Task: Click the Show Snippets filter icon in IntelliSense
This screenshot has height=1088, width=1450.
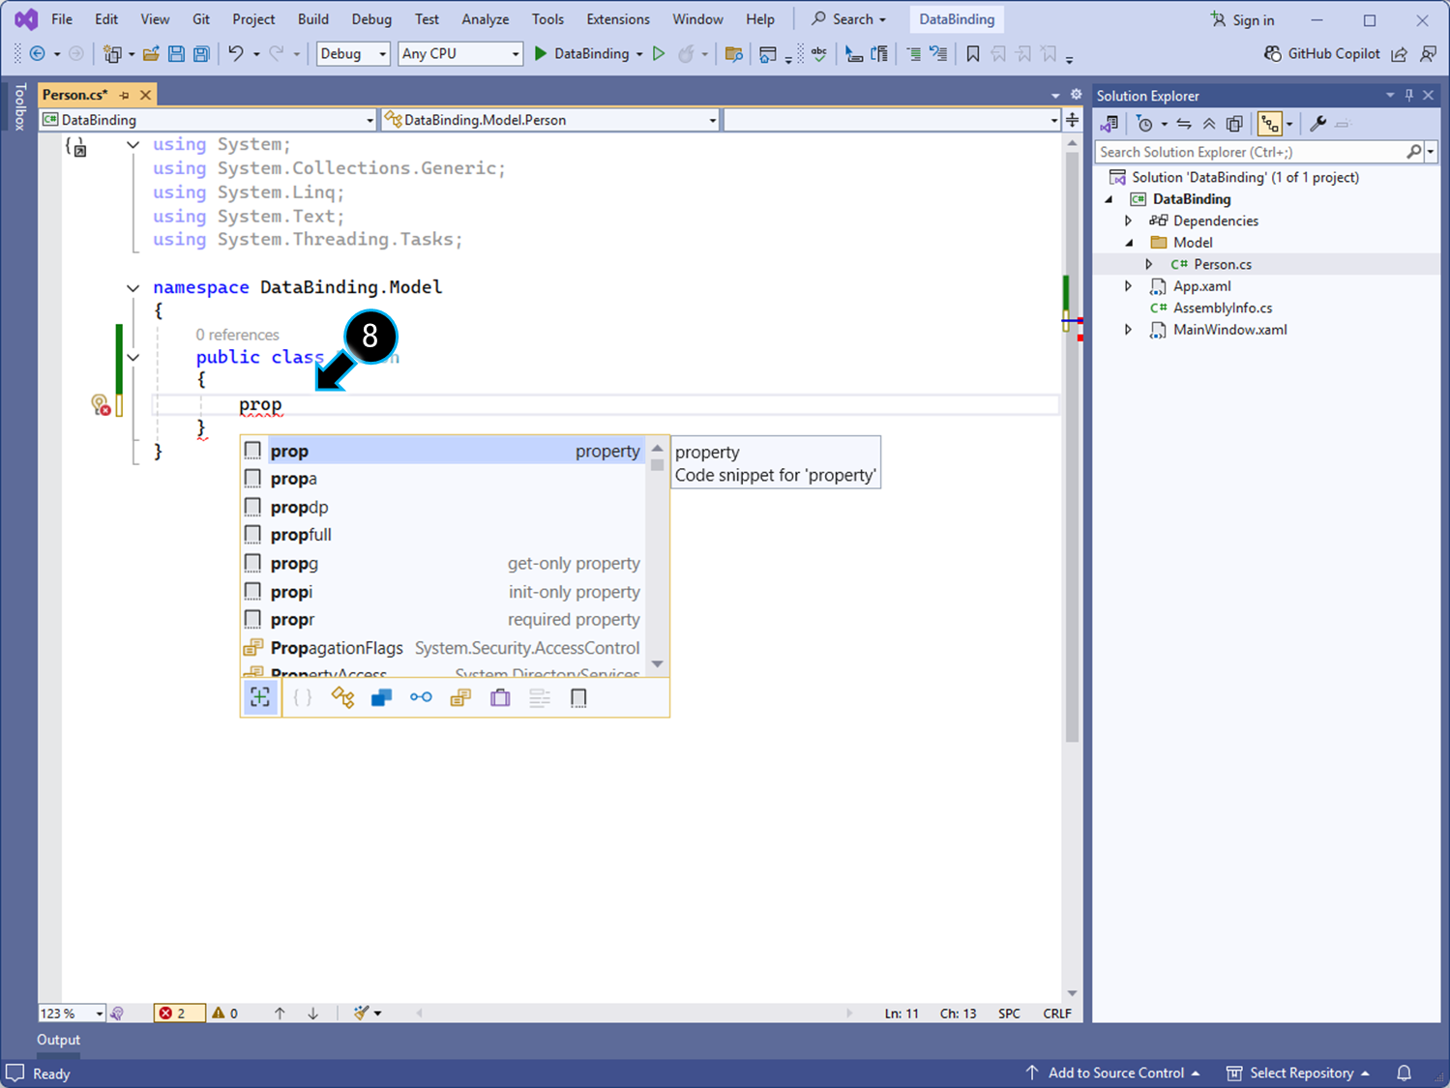Action: 578,698
